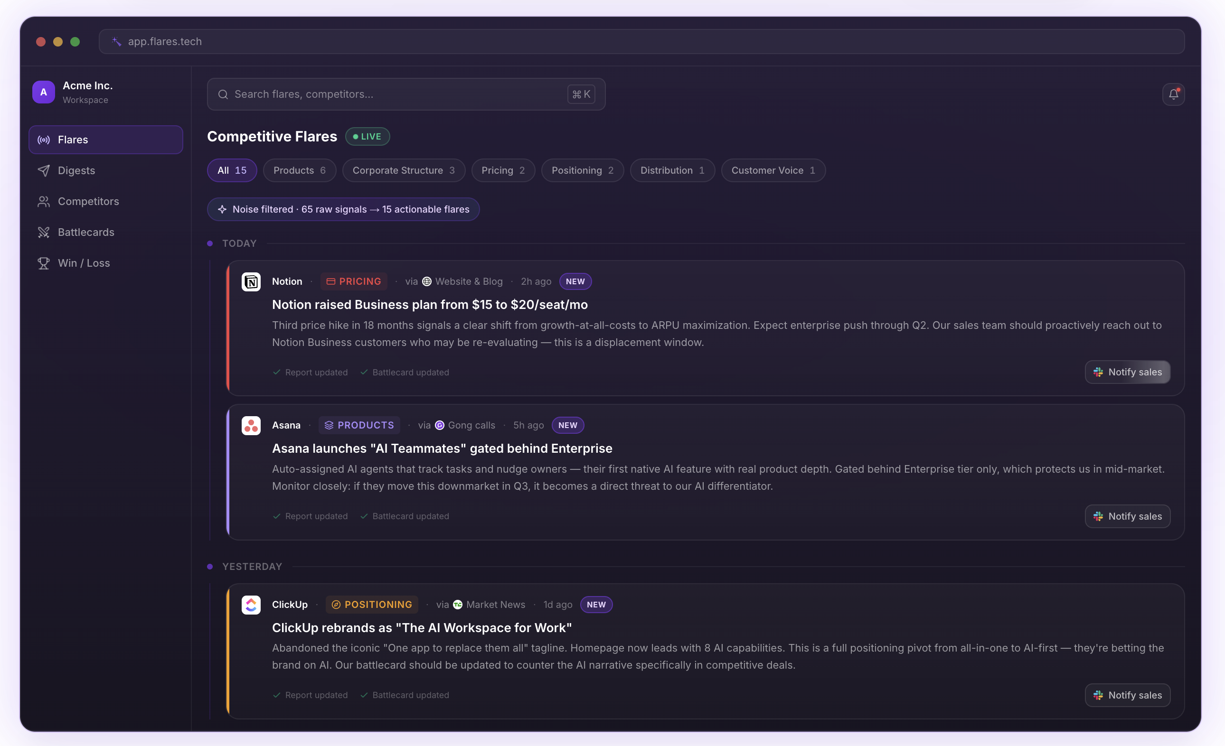Focus the Search flares, competitors field
This screenshot has height=746, width=1225.
[x=406, y=94]
